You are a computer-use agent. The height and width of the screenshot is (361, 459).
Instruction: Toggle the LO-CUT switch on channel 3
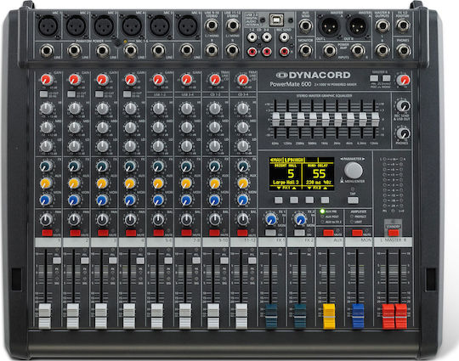click(99, 94)
